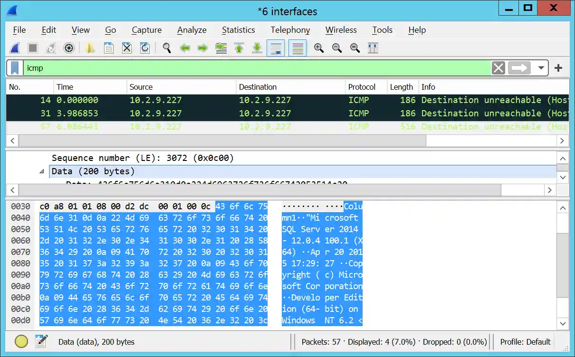Screen dimensions: 575x357
Task: Reload this capture file
Action: tap(145, 48)
